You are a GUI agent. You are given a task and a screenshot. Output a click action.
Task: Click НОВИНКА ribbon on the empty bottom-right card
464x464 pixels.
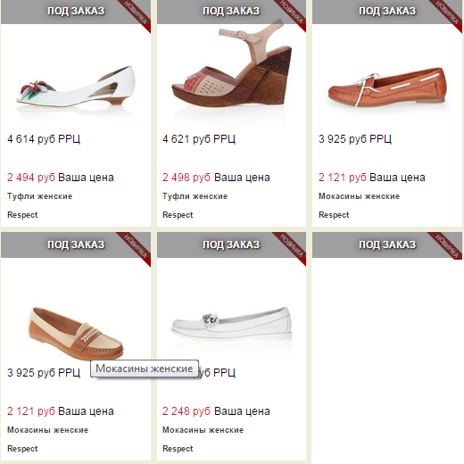[x=447, y=245]
